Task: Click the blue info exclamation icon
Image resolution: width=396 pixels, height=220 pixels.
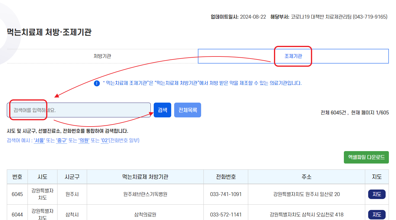Action: (x=97, y=83)
